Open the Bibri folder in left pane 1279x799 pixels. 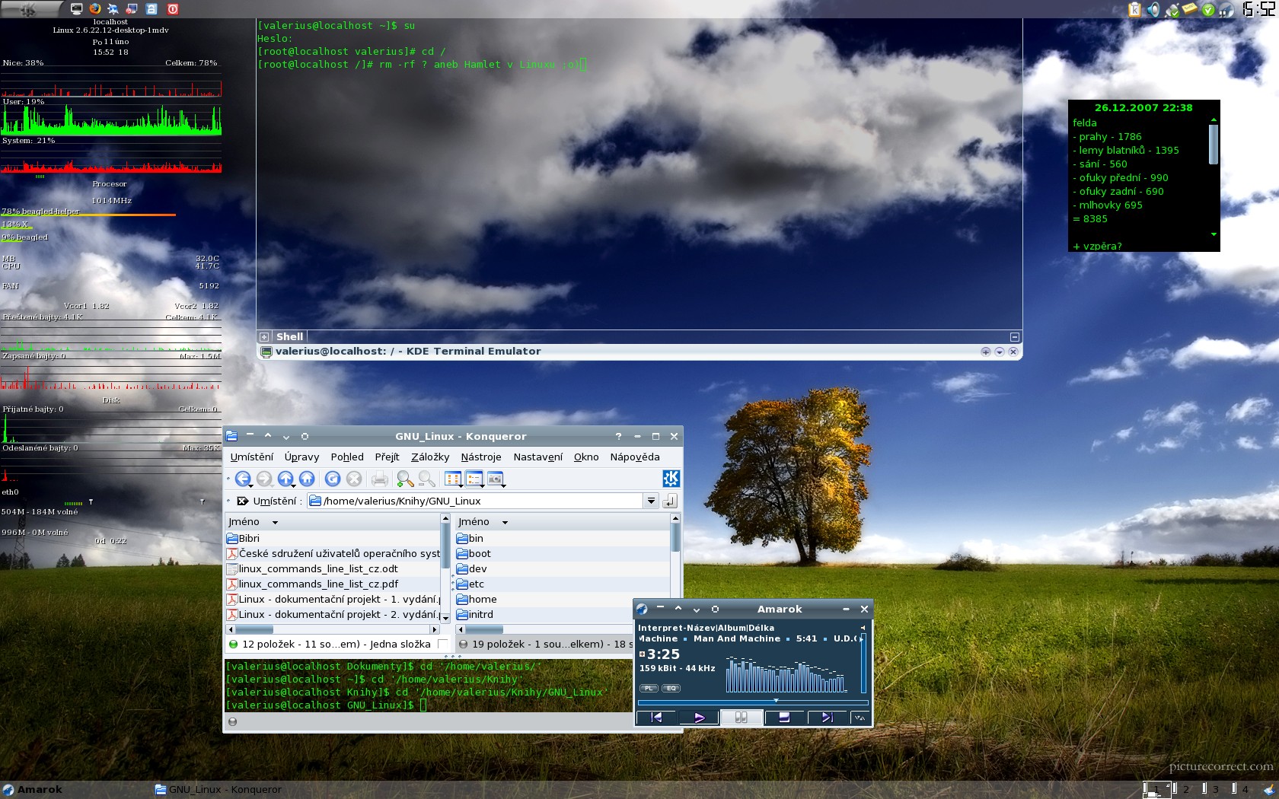point(244,538)
